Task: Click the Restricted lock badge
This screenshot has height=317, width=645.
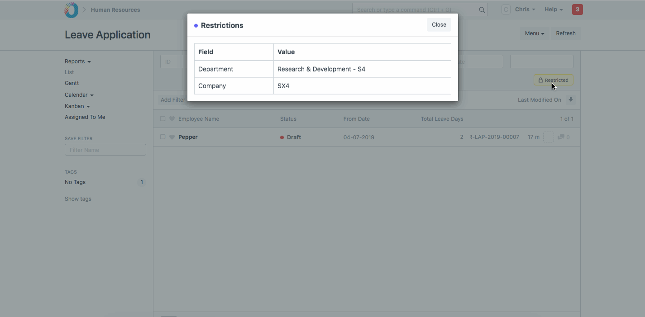Action: 553,80
